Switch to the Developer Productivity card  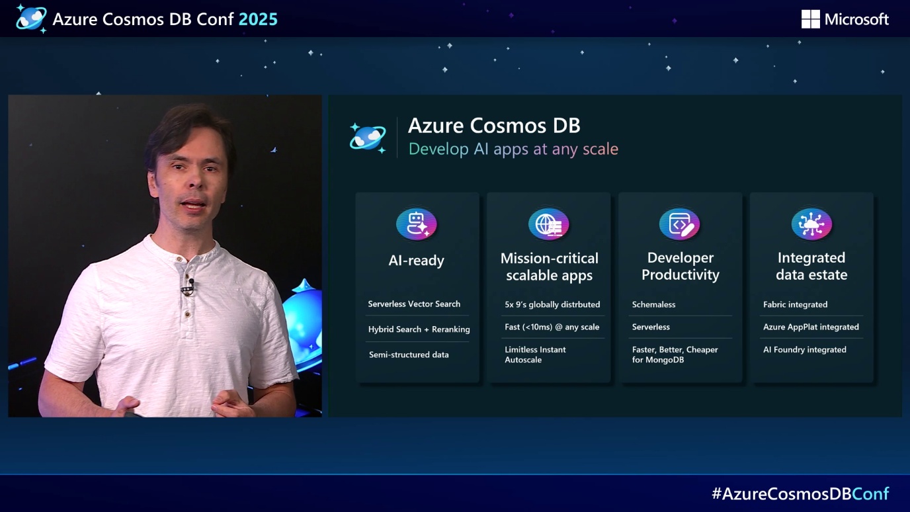(680, 288)
